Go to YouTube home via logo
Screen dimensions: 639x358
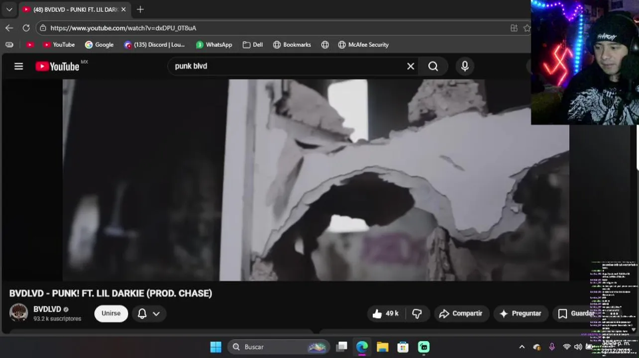(x=57, y=66)
